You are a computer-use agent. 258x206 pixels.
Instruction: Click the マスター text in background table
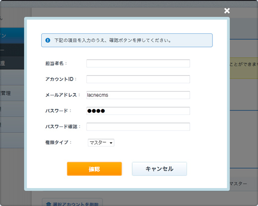[238, 184]
